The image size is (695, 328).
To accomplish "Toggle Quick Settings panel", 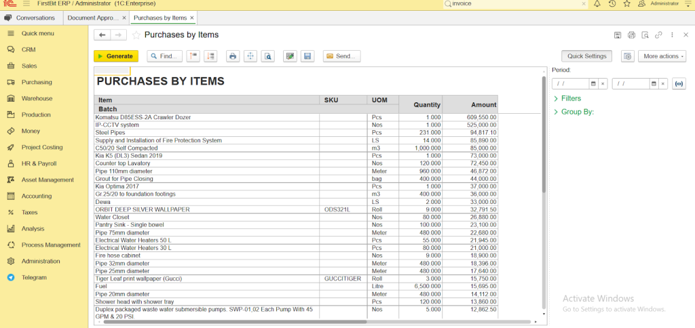I will point(586,56).
